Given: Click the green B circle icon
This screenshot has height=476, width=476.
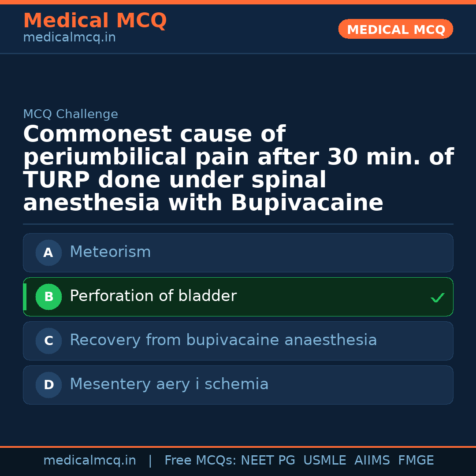Looking at the screenshot, I should pyautogui.click(x=48, y=297).
